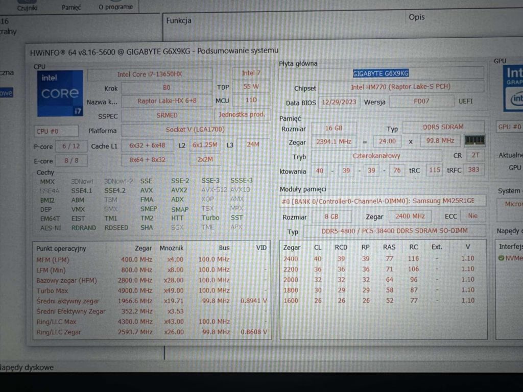Click the ECC value Nie
This screenshot has height=392, width=523.
coord(472,216)
